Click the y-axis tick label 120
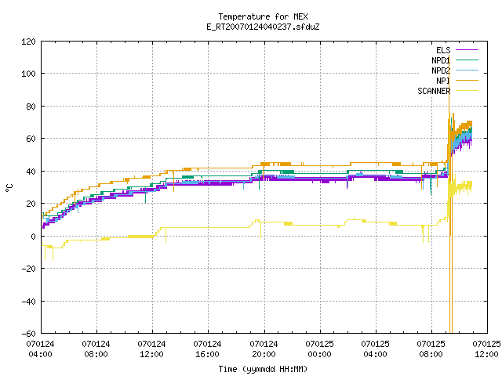This screenshot has width=502, height=376. pyautogui.click(x=28, y=42)
